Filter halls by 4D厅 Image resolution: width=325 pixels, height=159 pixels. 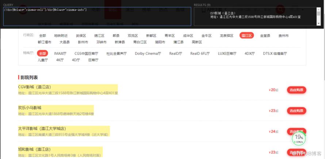click(x=76, y=60)
